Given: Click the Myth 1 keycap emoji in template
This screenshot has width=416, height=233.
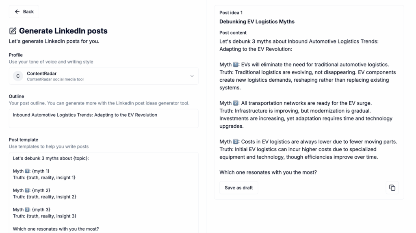Looking at the screenshot, I should point(28,171).
